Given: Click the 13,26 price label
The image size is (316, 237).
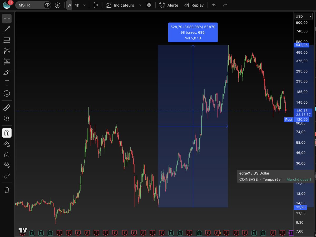Looking at the screenshot, I should (300, 207).
